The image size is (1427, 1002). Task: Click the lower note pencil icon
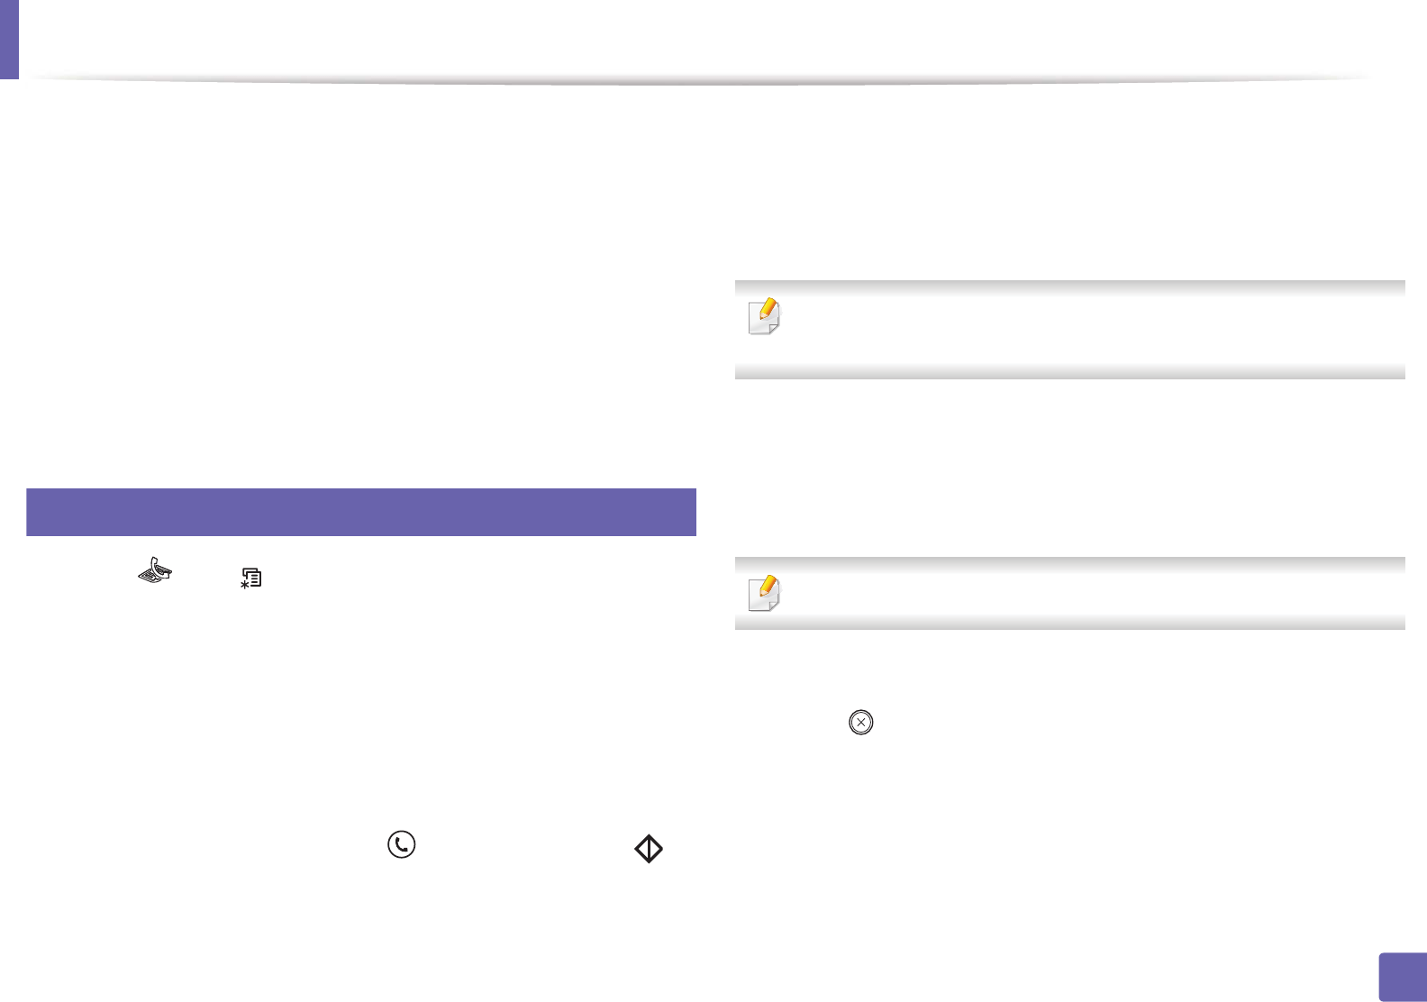[765, 593]
